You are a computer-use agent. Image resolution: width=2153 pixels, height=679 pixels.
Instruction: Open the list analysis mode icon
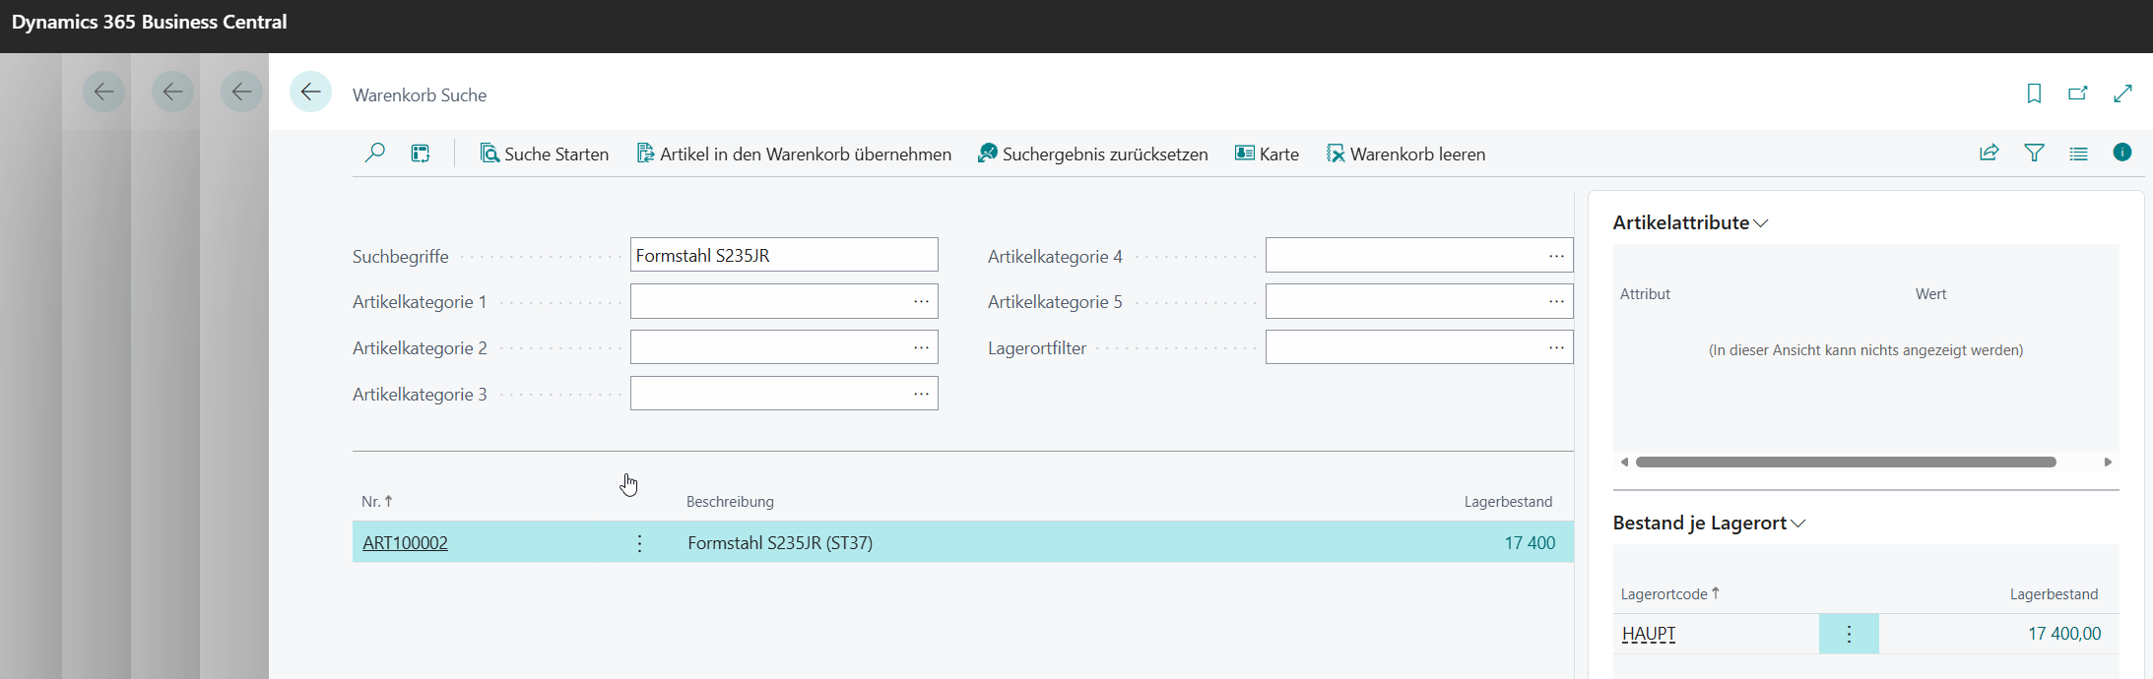(421, 154)
